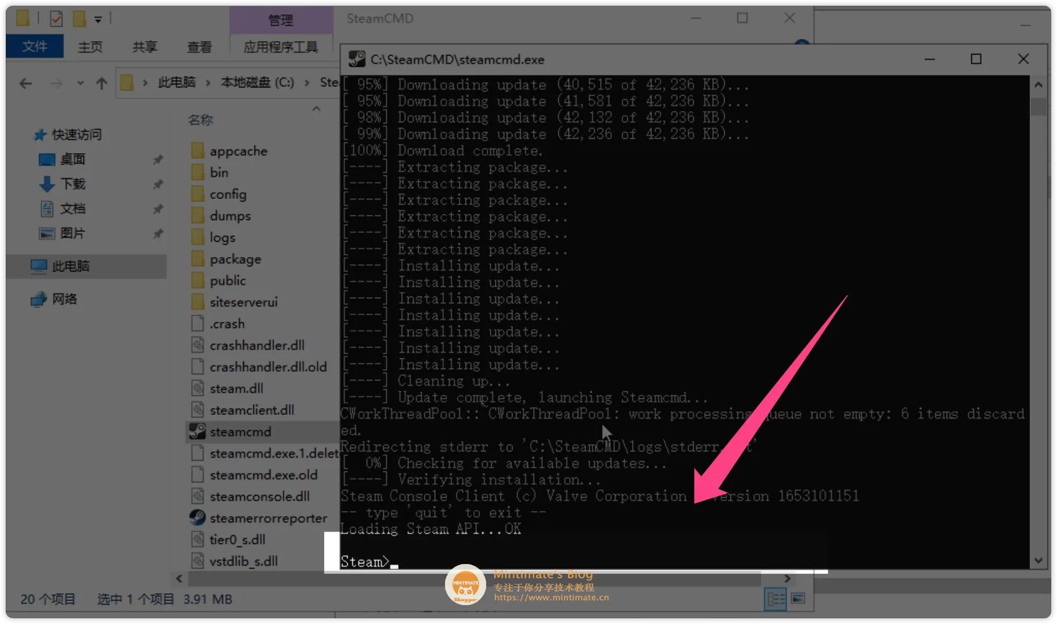The image size is (1057, 624).
Task: Click 此电脑 in the address bar
Action: pos(177,83)
